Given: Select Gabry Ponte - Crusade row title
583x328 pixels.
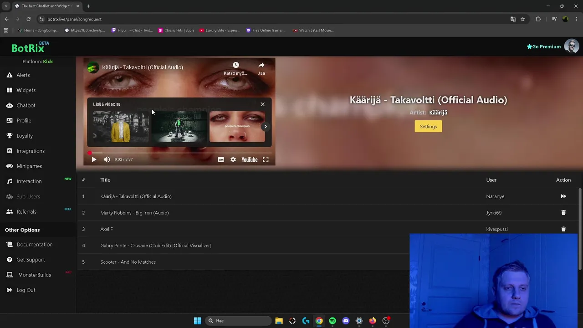Looking at the screenshot, I should [x=156, y=246].
